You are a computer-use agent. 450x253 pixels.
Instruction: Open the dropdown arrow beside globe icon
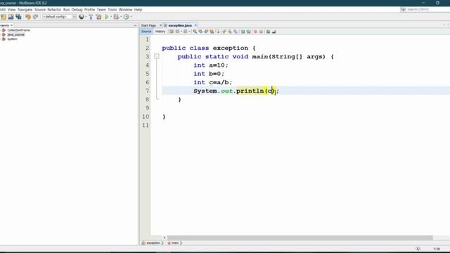tap(86, 17)
